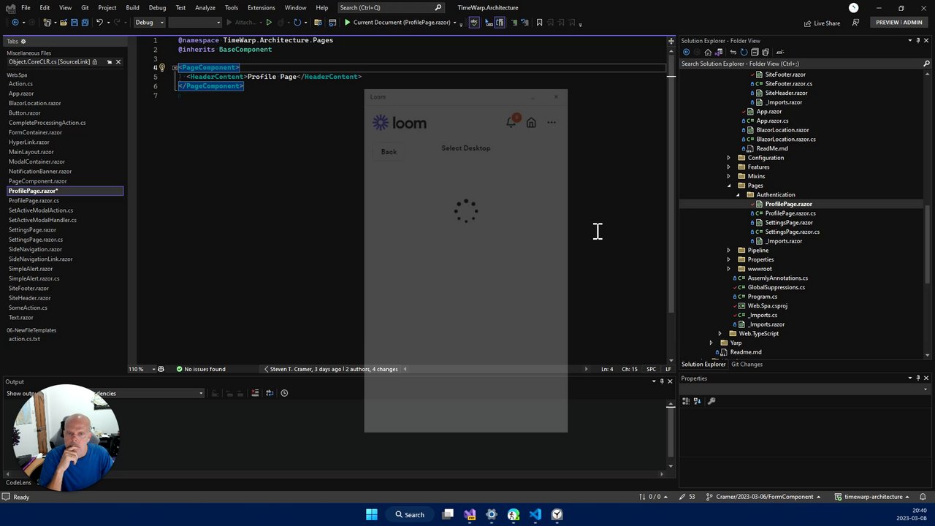Open the File menu

tap(26, 7)
